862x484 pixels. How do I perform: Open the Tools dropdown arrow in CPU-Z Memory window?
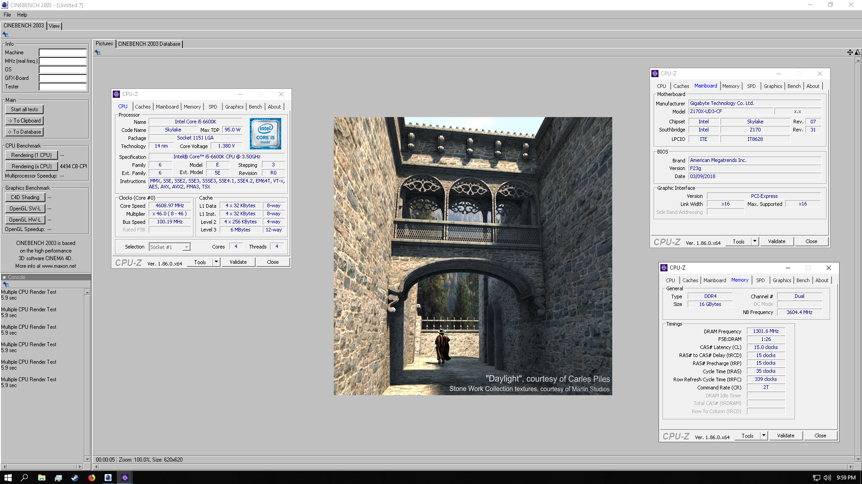(x=764, y=436)
